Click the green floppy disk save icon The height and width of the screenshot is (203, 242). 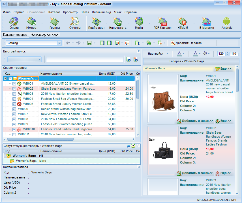point(89,43)
